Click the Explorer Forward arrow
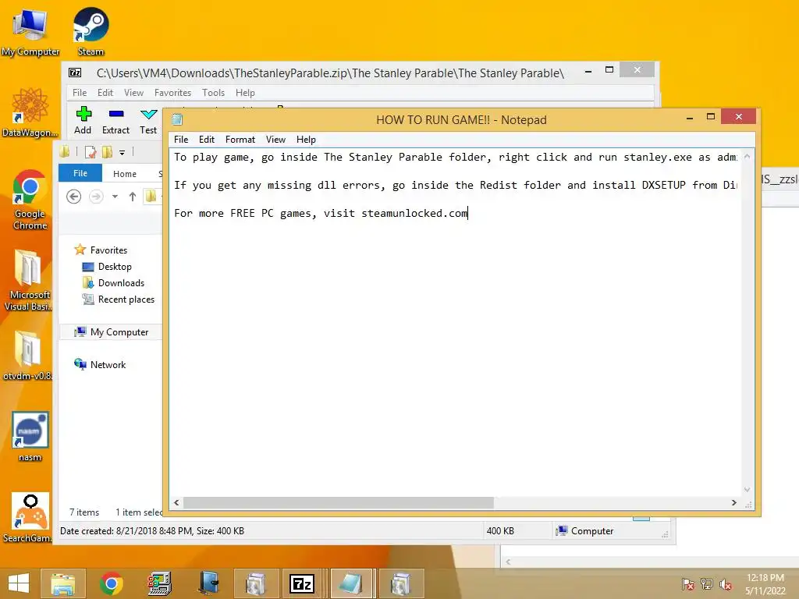 pyautogui.click(x=96, y=197)
